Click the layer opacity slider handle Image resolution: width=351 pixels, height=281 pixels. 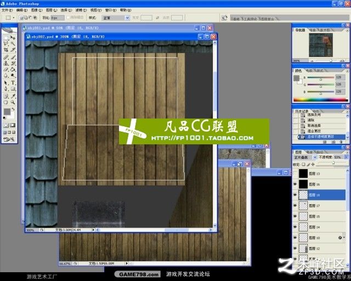point(333,163)
